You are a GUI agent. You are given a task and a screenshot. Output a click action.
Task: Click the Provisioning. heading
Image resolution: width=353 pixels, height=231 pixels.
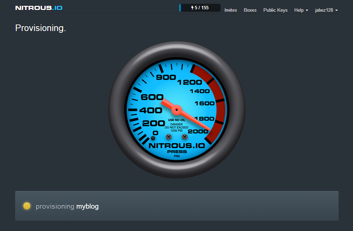[41, 28]
